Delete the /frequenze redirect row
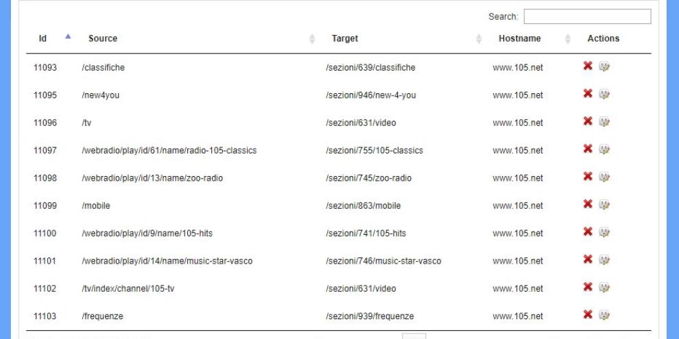This screenshot has width=679, height=339. coord(588,314)
